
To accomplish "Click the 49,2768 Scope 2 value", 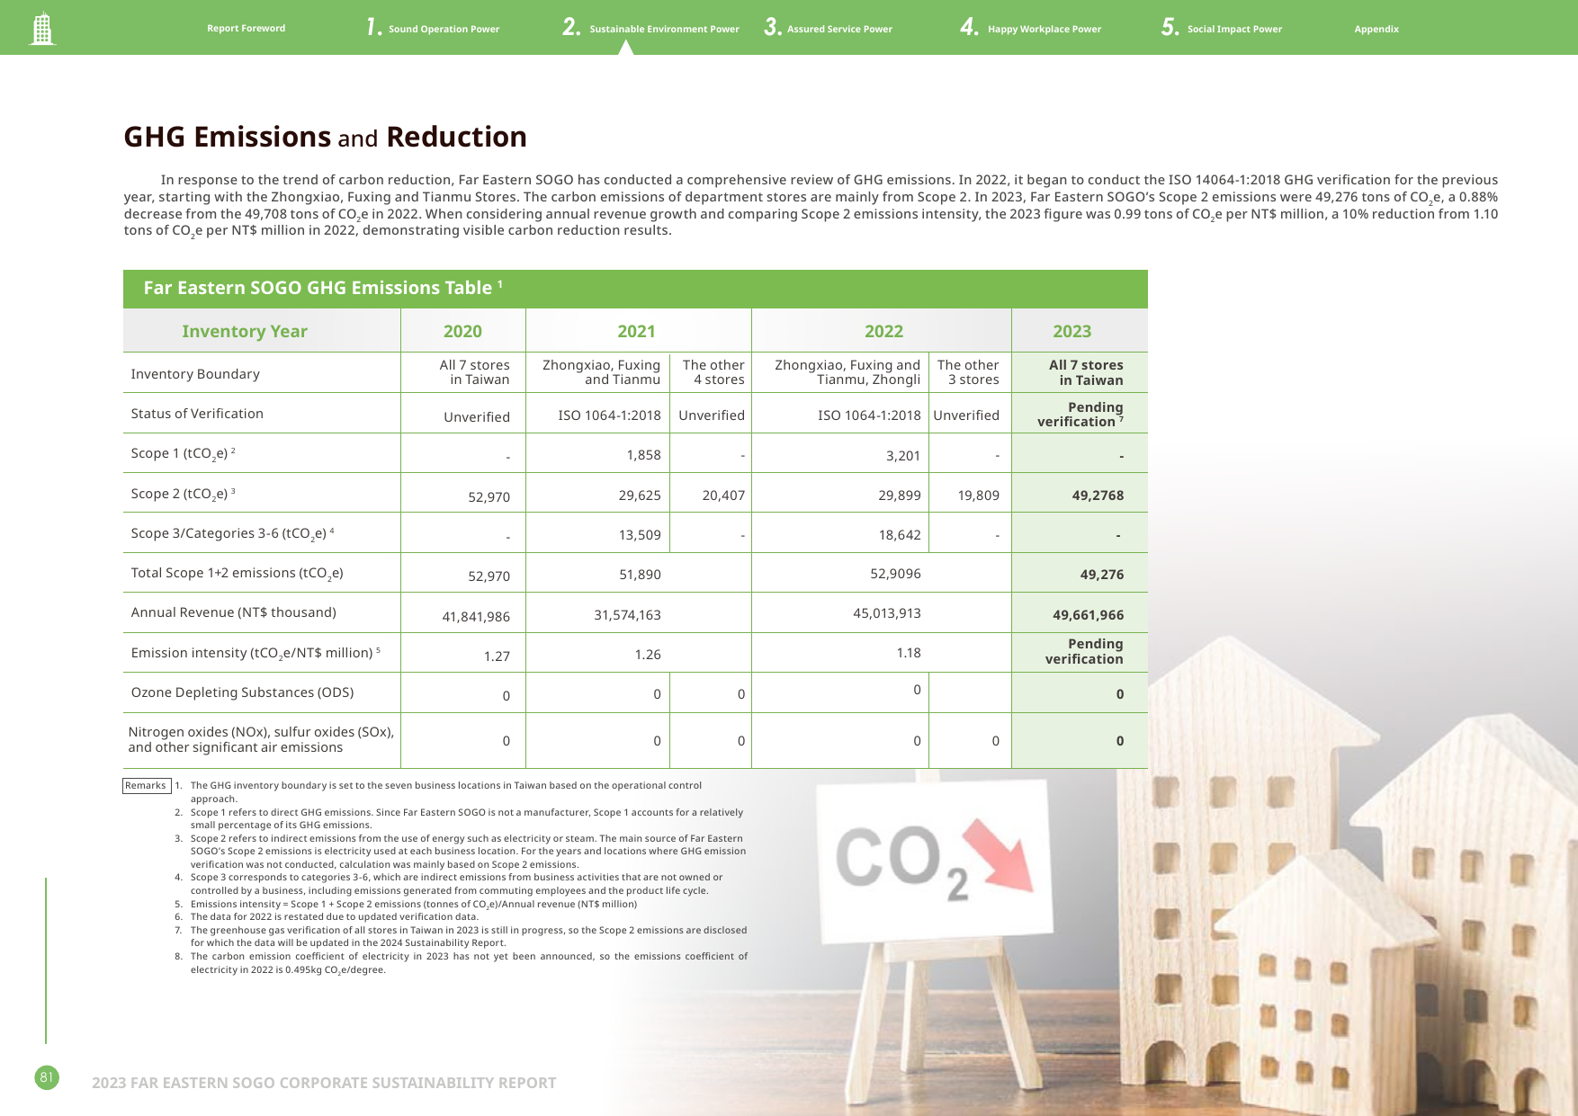I will [1098, 496].
